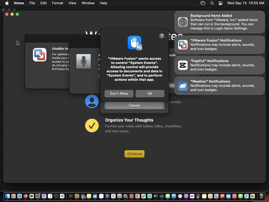Click the CapCut Notifications banner
The image size is (269, 202).
(x=220, y=65)
